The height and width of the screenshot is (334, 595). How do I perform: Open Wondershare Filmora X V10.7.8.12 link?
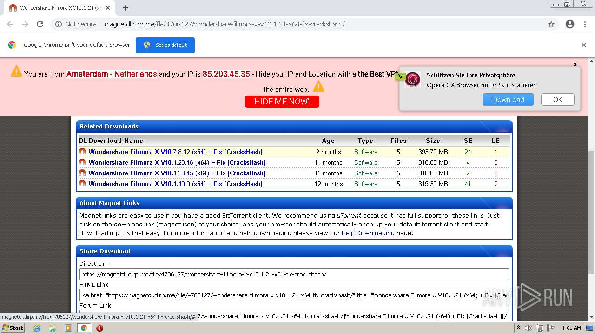[175, 152]
